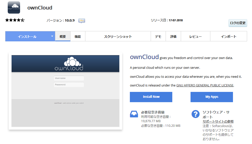Click the software support question mark icon
The width and height of the screenshot is (252, 144).
196,114
